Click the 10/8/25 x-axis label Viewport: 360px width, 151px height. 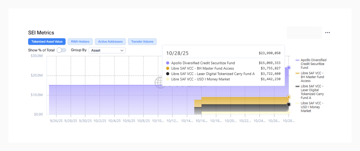click(143, 121)
